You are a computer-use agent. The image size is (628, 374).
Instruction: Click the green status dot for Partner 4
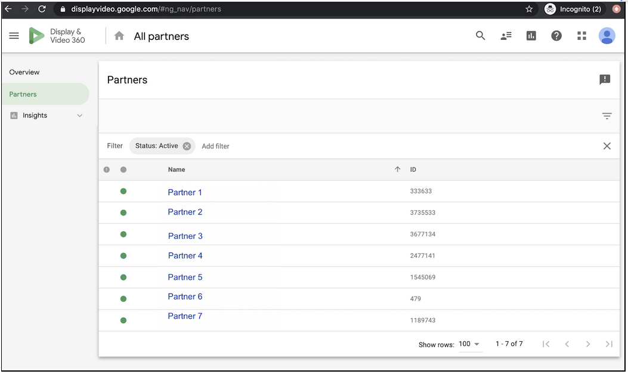(123, 255)
